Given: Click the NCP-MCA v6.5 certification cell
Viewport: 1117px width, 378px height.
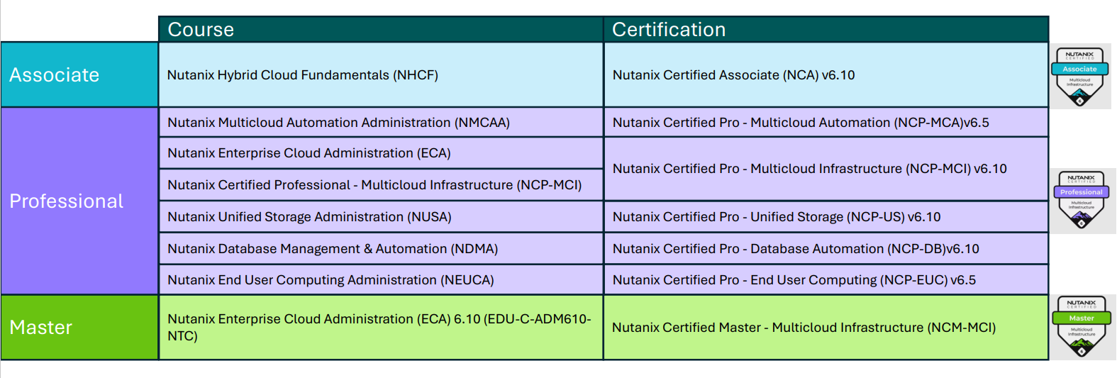Looking at the screenshot, I should coord(800,123).
